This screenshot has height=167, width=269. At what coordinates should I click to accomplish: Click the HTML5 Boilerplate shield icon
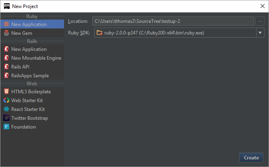[x=6, y=92]
